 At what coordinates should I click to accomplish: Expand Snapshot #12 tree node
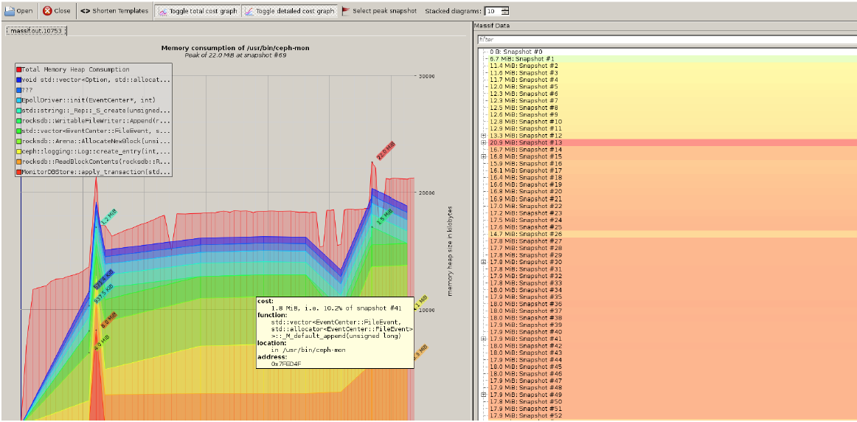483,136
